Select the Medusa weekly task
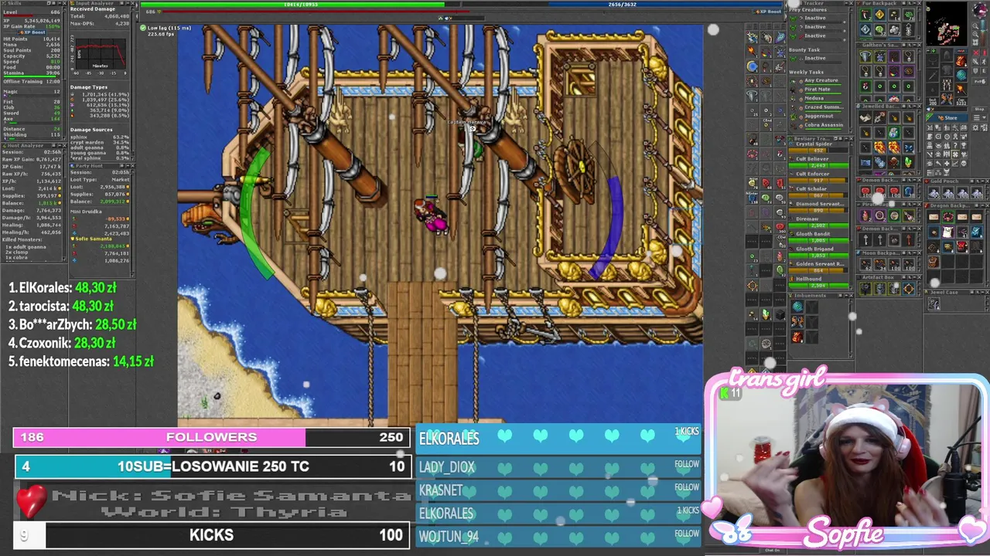This screenshot has height=556, width=990. point(815,99)
